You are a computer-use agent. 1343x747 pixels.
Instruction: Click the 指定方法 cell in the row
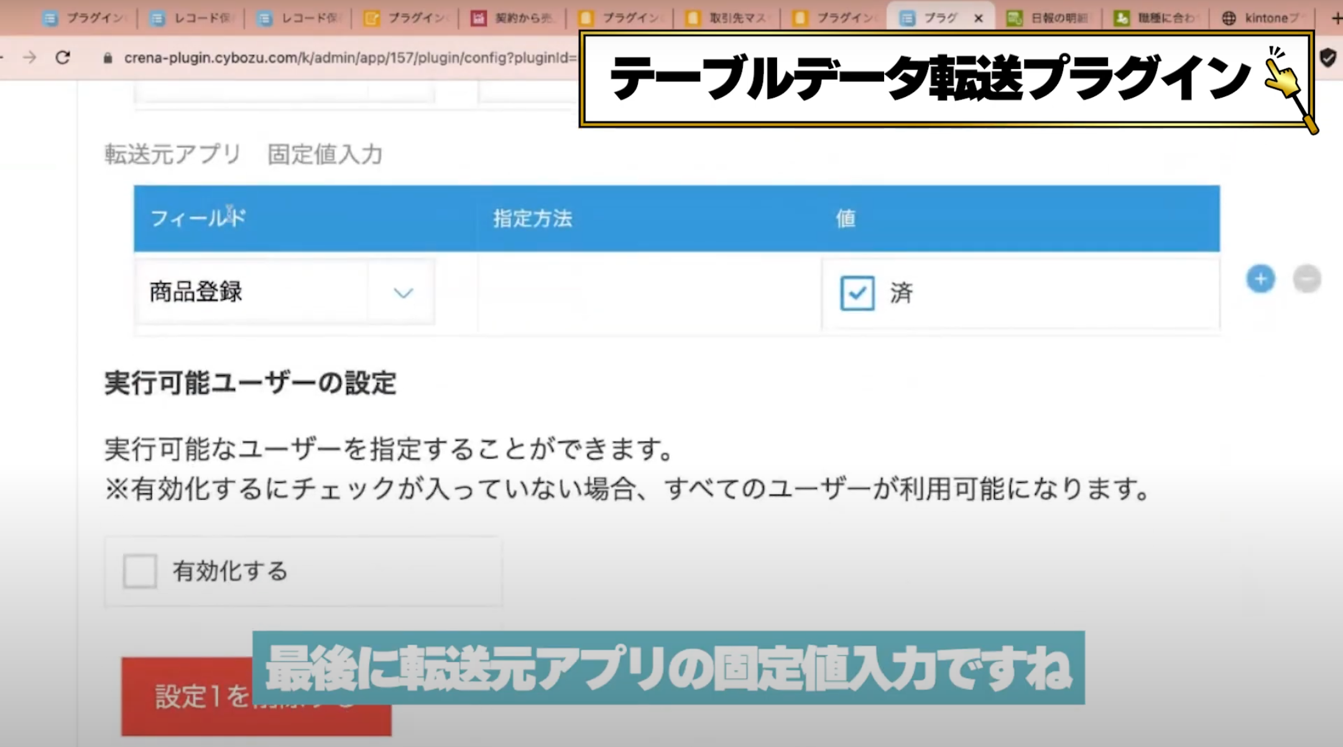click(649, 292)
